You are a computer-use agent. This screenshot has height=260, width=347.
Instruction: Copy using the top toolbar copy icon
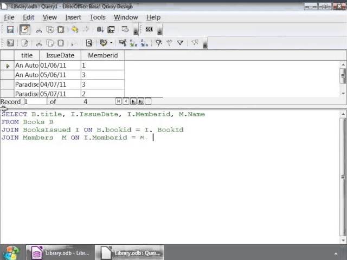pyautogui.click(x=50, y=30)
